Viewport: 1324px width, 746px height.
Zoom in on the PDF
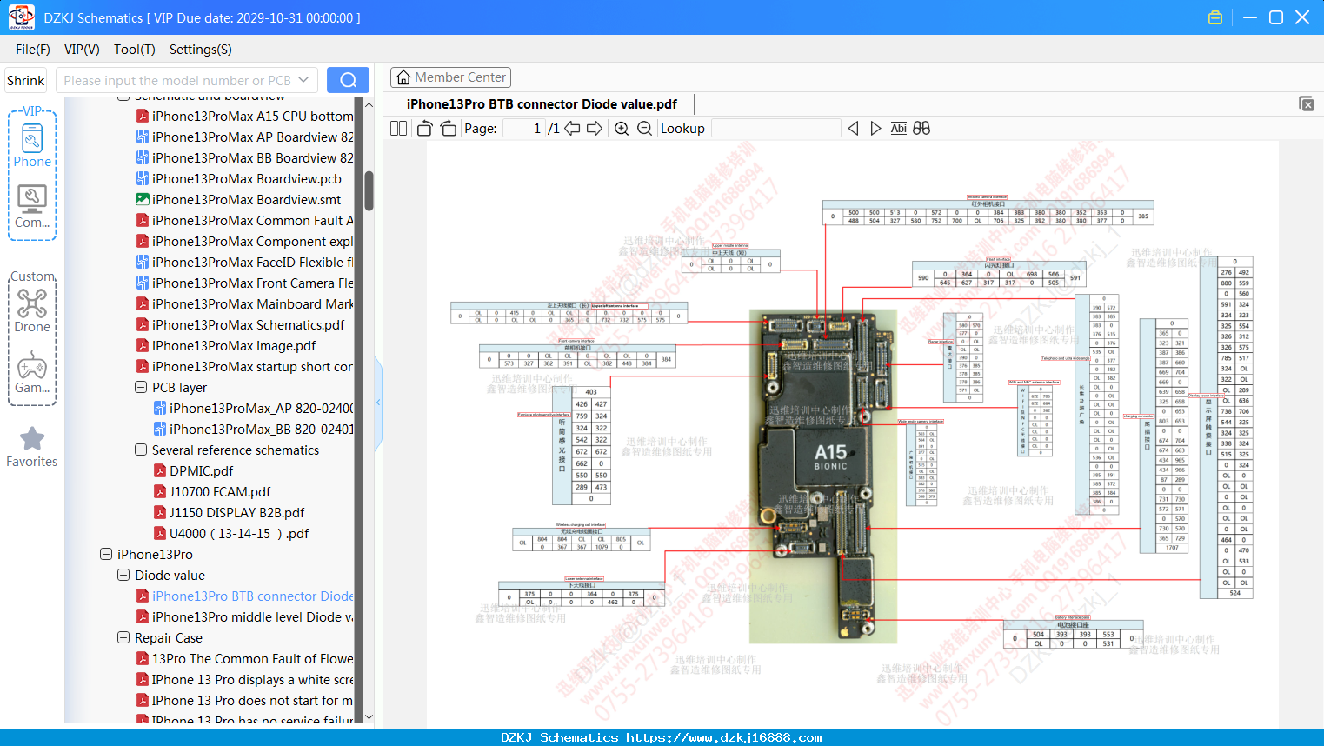tap(622, 129)
